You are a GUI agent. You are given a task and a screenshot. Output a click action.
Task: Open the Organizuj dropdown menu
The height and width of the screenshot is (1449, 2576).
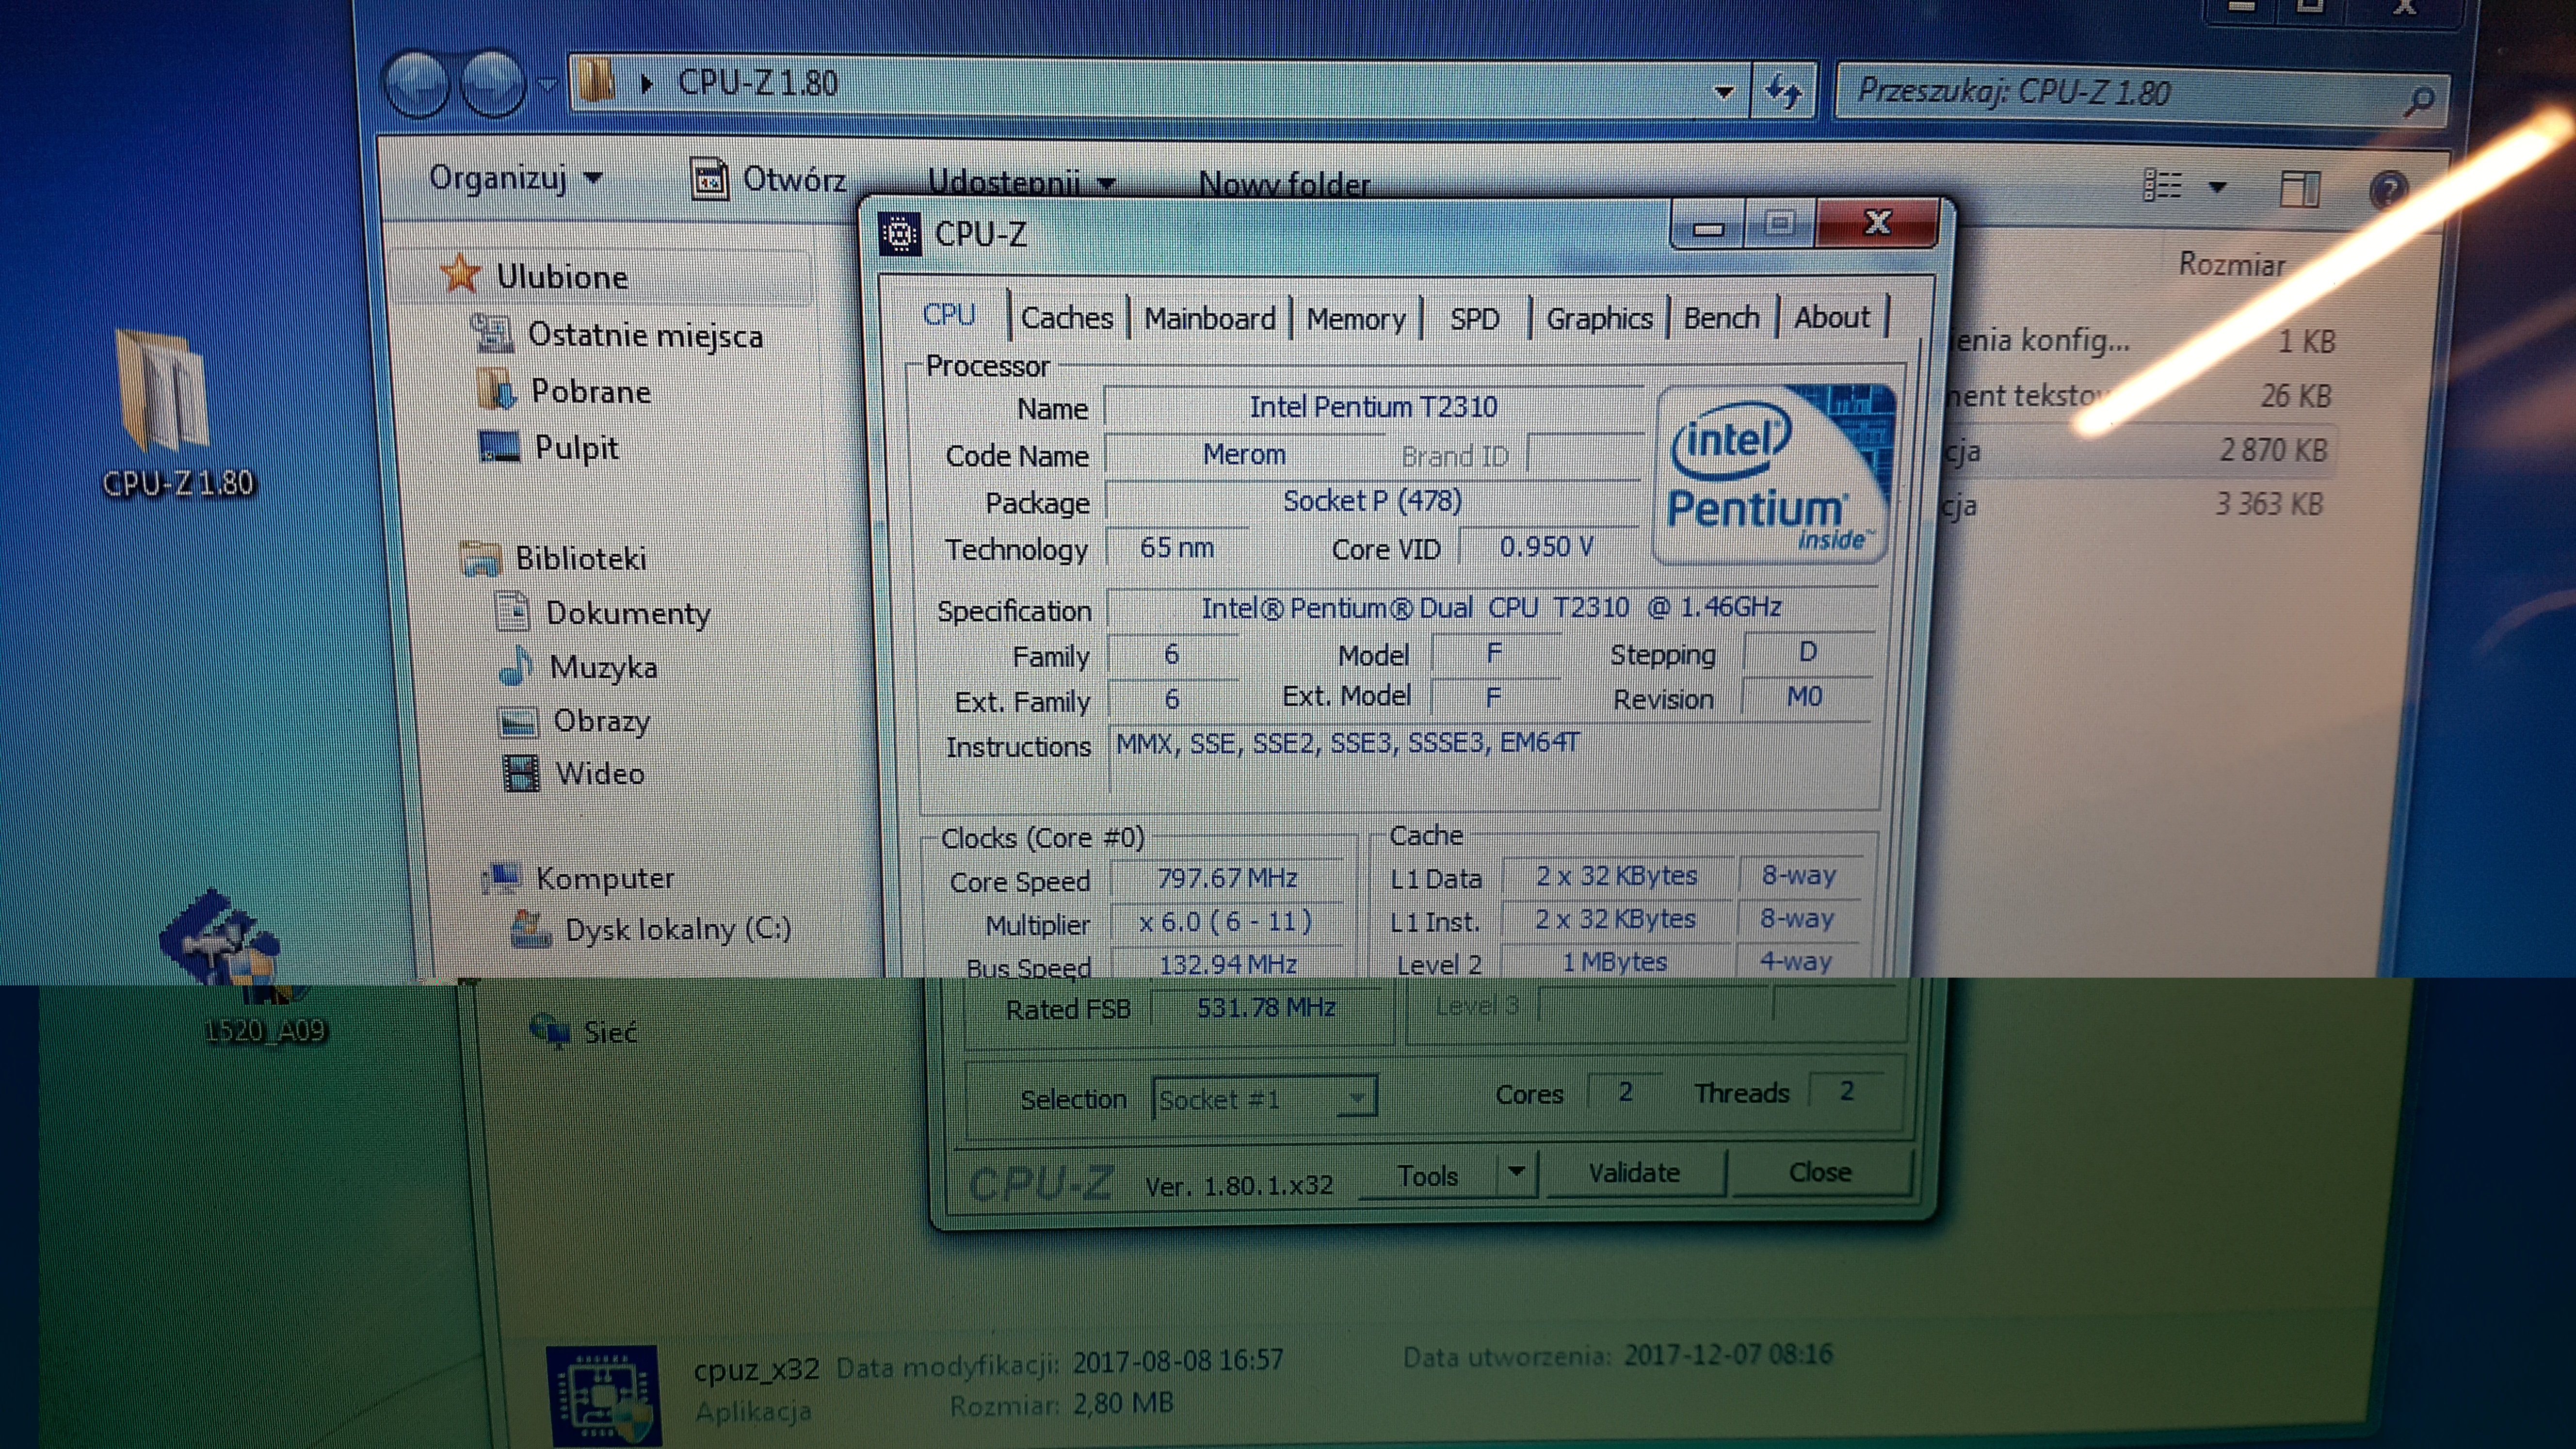tap(515, 178)
